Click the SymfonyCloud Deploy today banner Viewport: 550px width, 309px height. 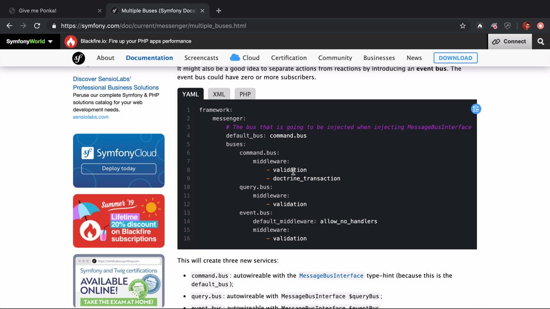pyautogui.click(x=119, y=160)
